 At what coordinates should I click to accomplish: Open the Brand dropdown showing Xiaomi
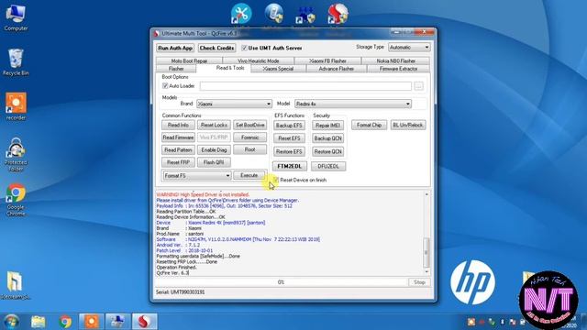[x=234, y=104]
